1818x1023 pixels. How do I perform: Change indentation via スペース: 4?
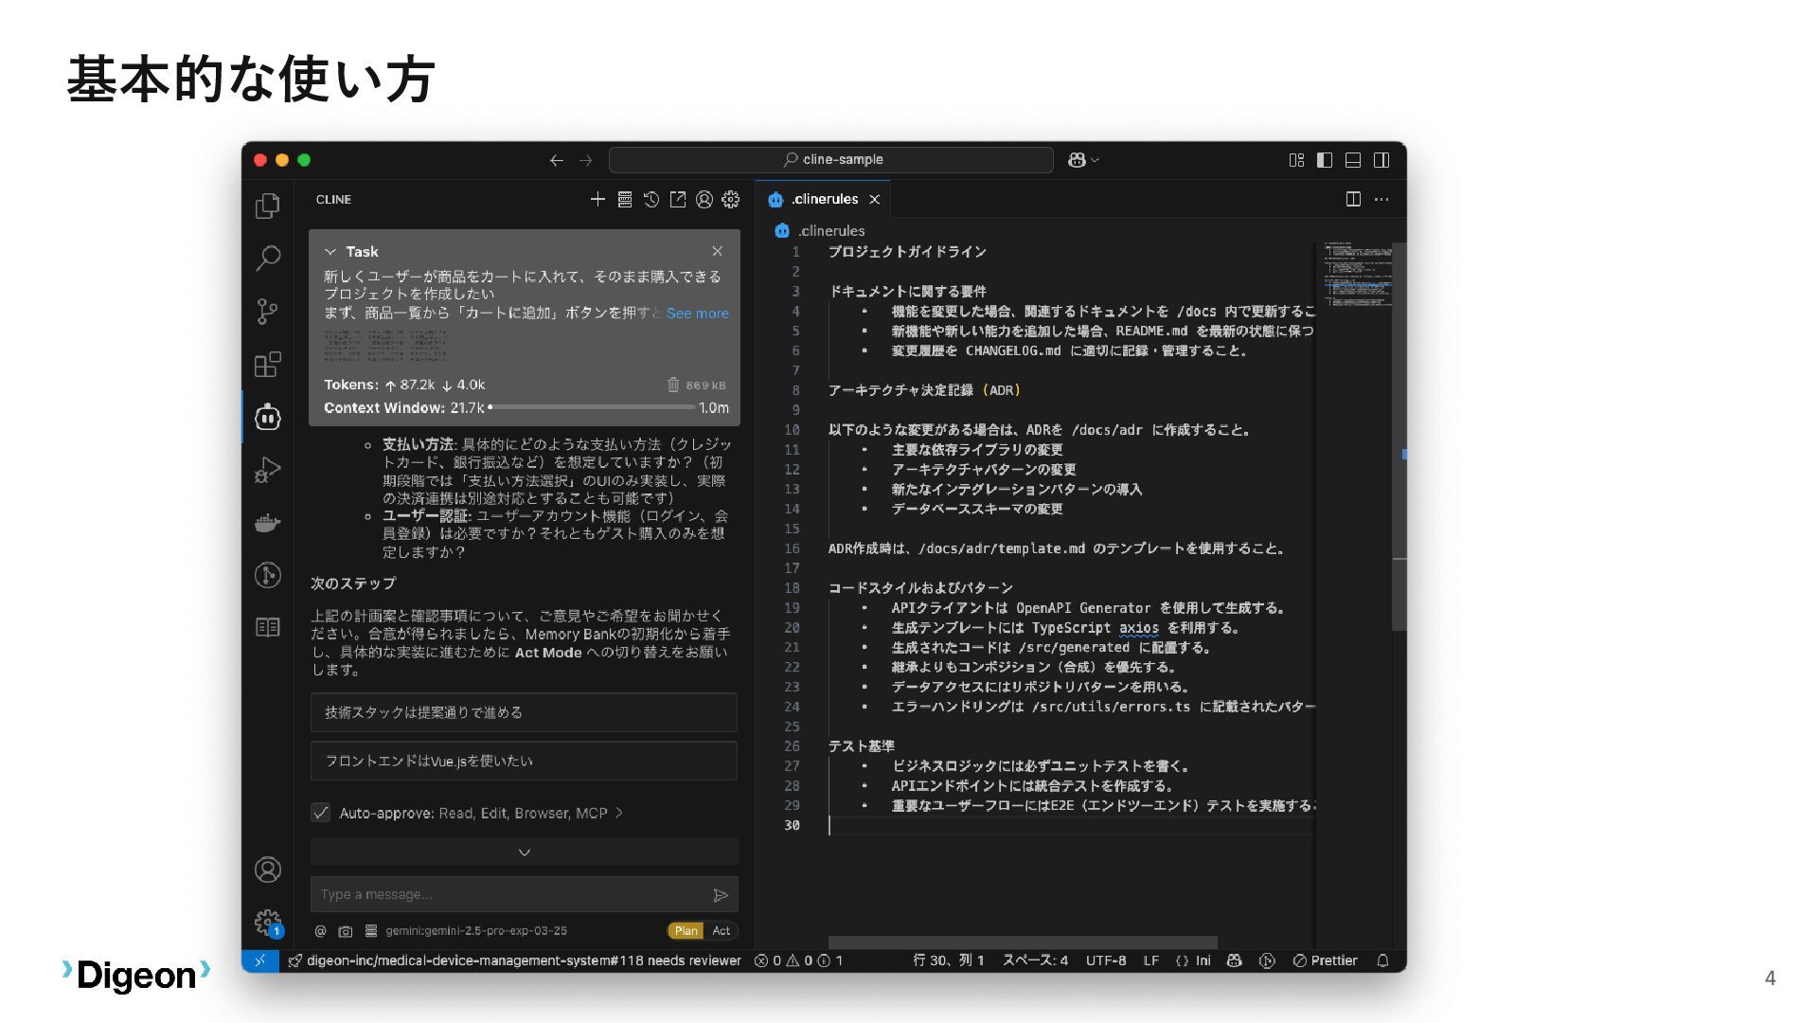tap(1036, 960)
